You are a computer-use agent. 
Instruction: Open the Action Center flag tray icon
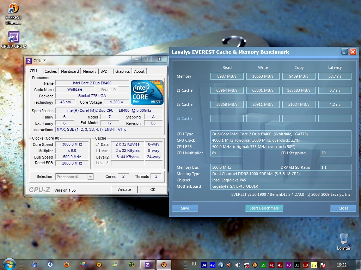pos(323,265)
